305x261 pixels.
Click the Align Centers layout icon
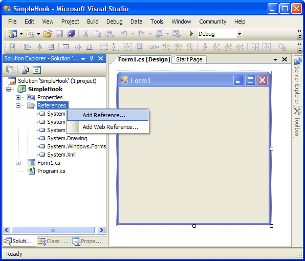click(x=39, y=47)
